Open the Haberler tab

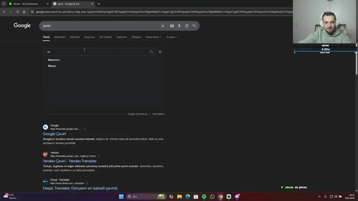point(122,37)
